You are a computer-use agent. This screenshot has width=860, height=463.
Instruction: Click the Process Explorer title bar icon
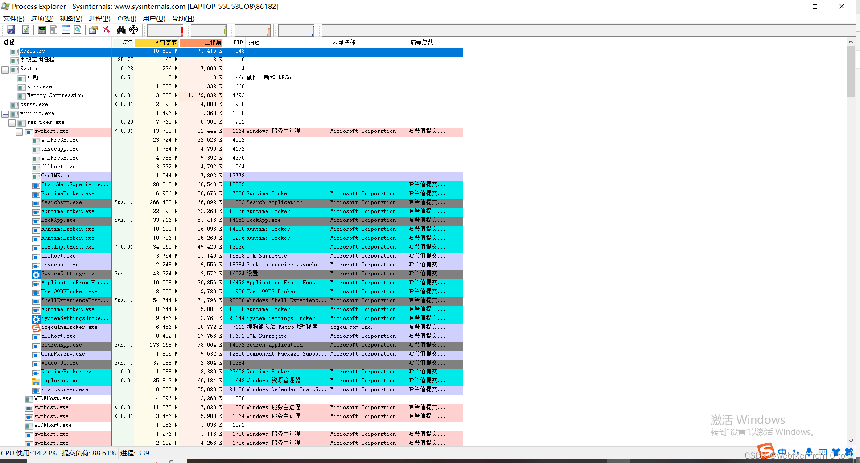pyautogui.click(x=5, y=6)
